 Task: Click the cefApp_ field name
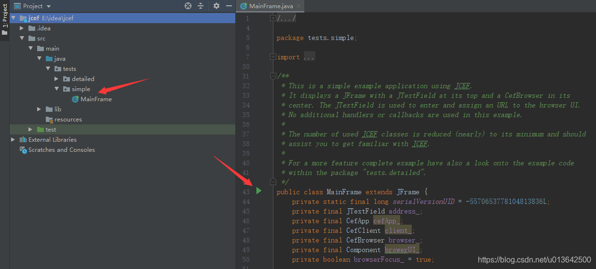(x=387, y=221)
